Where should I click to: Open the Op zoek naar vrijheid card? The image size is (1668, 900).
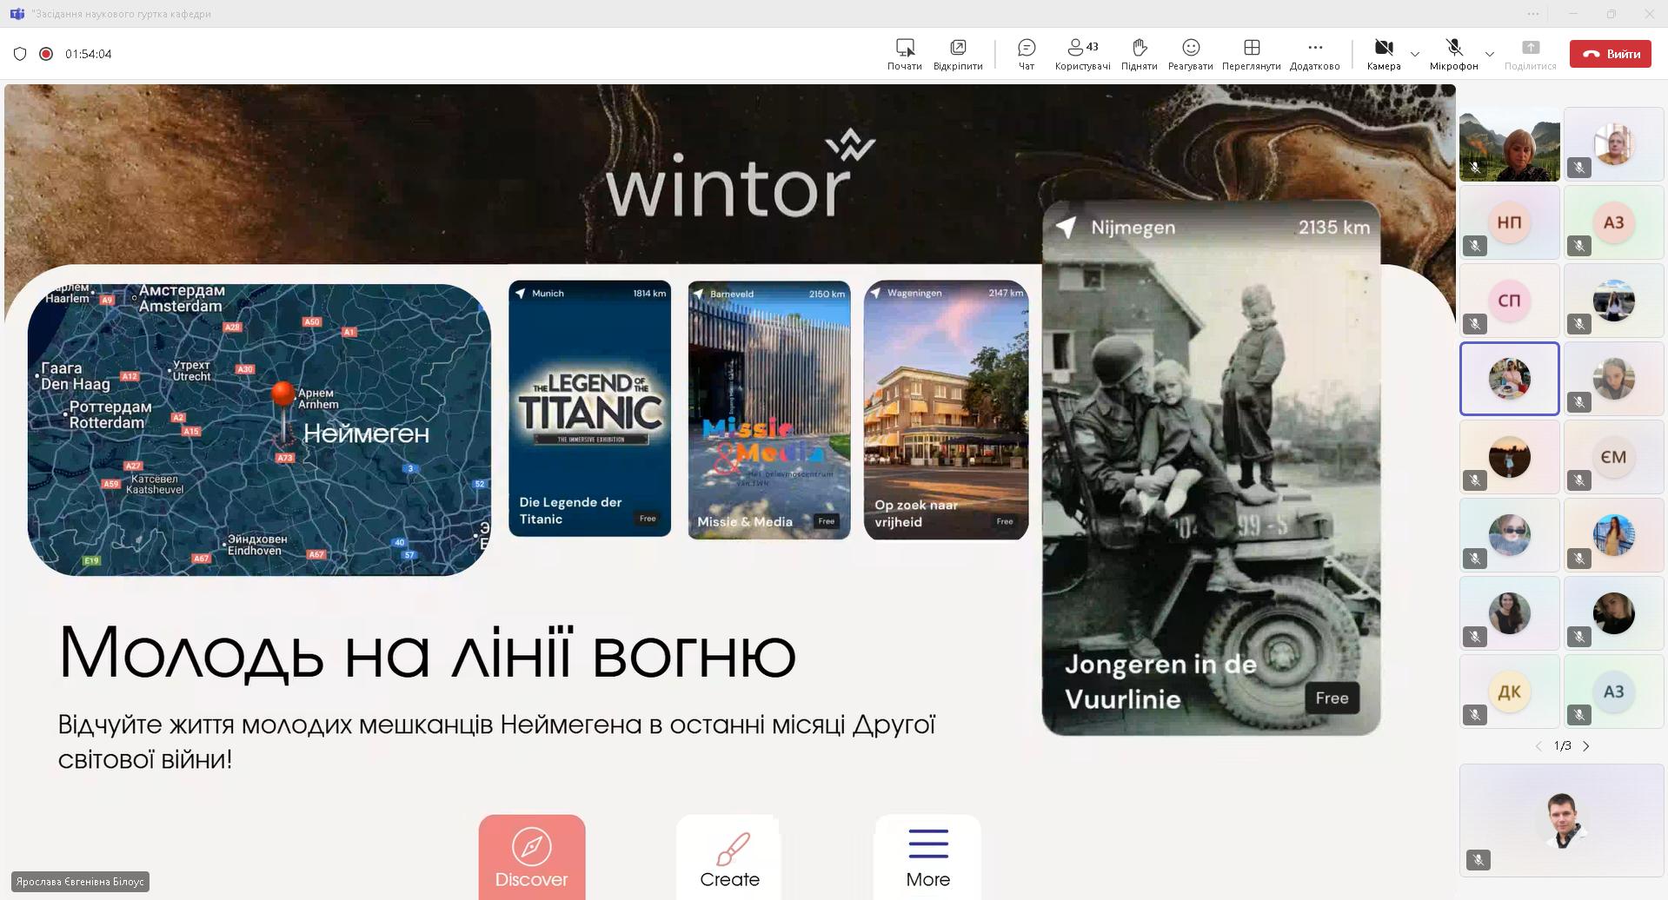[x=946, y=409]
